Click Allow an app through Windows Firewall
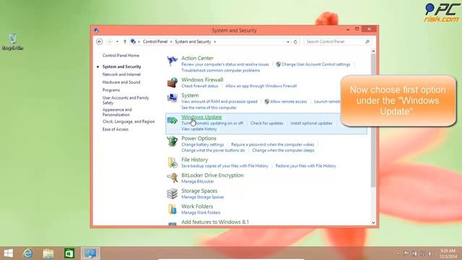 point(261,86)
